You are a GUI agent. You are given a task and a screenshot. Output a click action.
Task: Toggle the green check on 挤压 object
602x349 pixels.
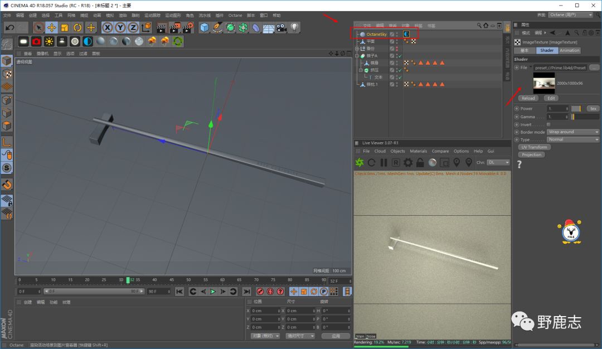coord(400,70)
